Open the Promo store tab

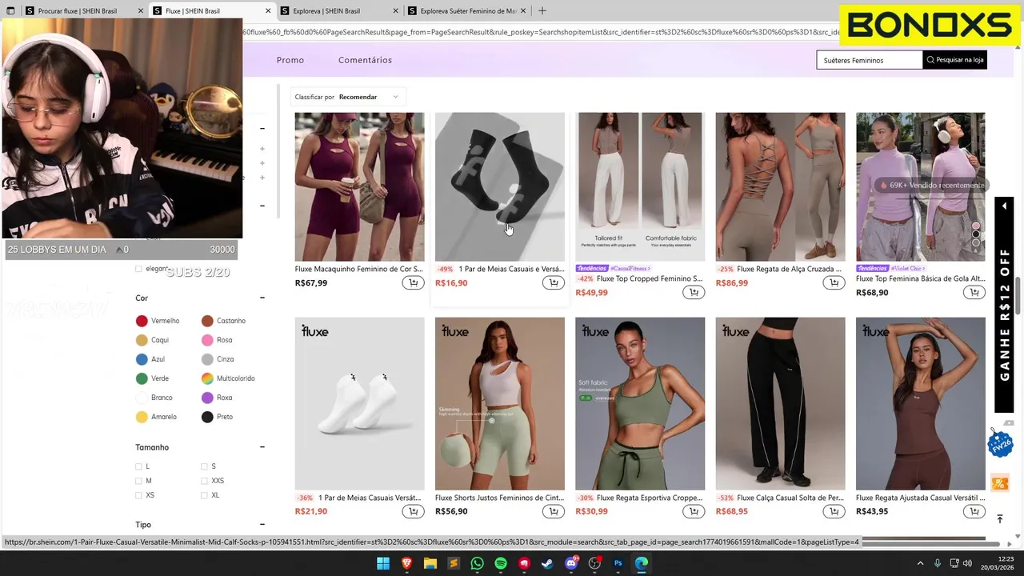(290, 60)
